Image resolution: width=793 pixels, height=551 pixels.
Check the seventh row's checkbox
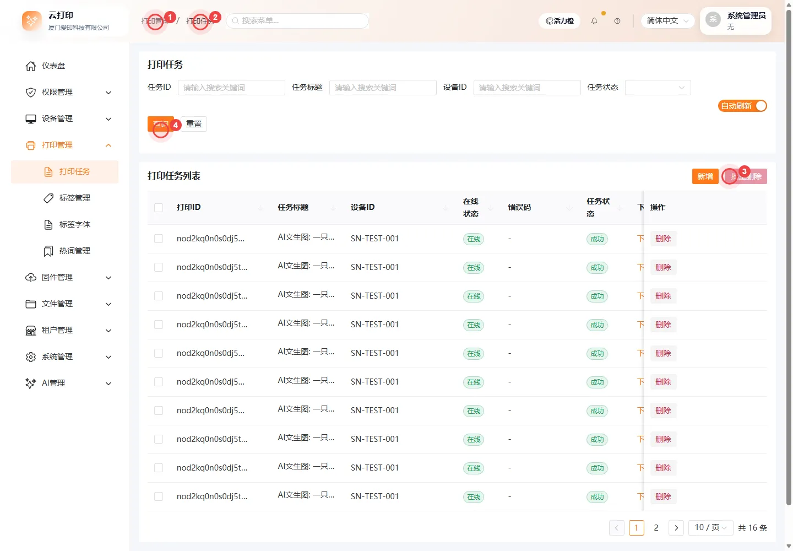tap(159, 410)
